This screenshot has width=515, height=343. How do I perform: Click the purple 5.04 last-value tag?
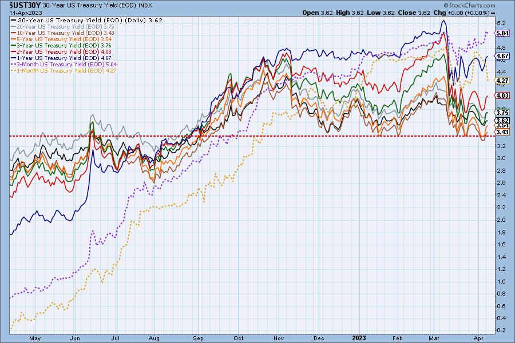pyautogui.click(x=502, y=33)
